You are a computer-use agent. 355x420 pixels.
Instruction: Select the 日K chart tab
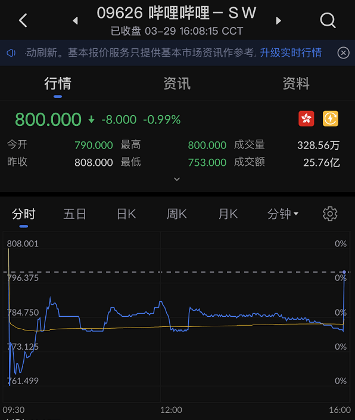click(x=126, y=214)
